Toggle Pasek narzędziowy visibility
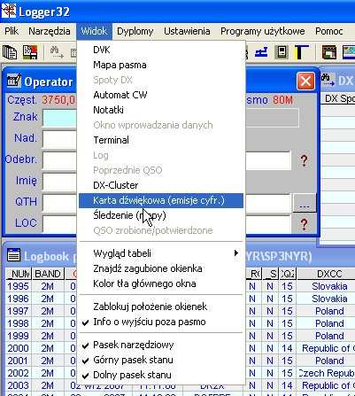 tap(161, 345)
